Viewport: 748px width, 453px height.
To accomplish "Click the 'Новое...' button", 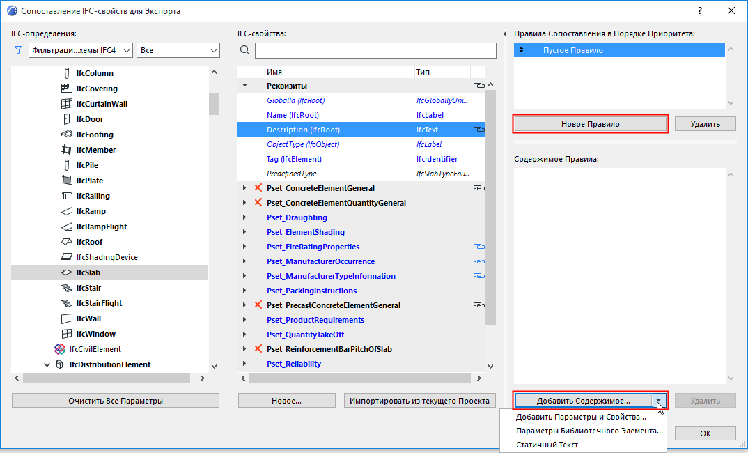I will pos(287,401).
